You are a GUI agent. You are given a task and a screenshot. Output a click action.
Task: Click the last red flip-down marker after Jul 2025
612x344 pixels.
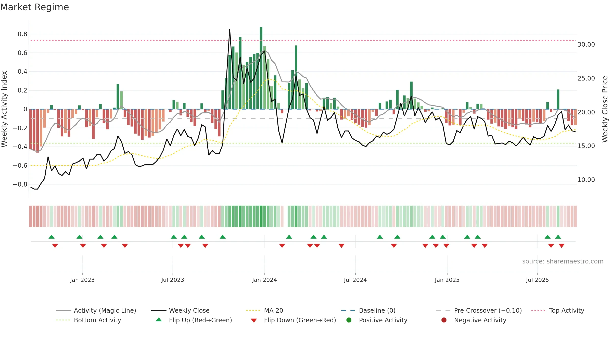click(562, 246)
